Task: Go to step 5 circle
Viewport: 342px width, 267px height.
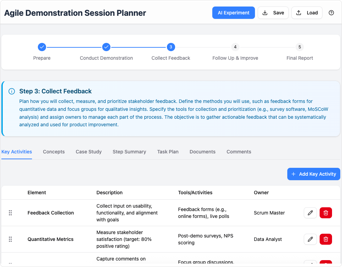Action: coord(300,47)
